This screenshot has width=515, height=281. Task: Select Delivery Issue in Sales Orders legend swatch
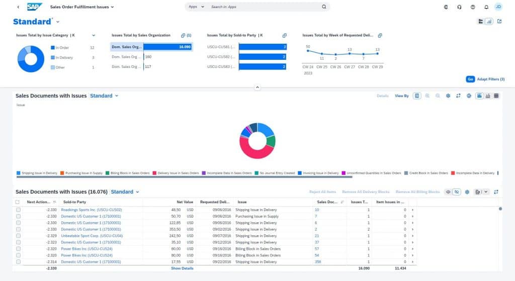coord(154,173)
